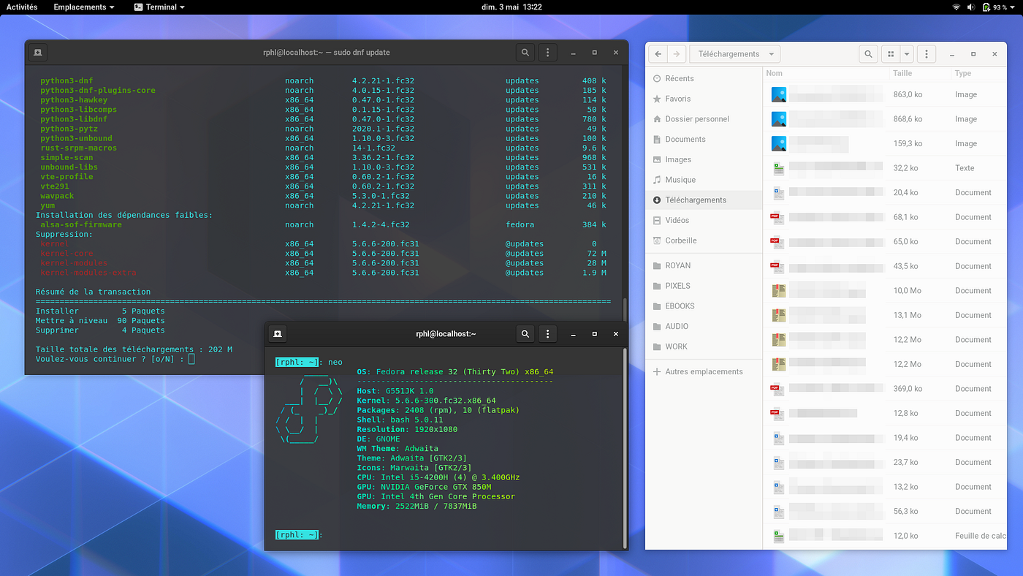The image size is (1023, 576).
Task: Go back in the file manager
Action: tap(658, 54)
